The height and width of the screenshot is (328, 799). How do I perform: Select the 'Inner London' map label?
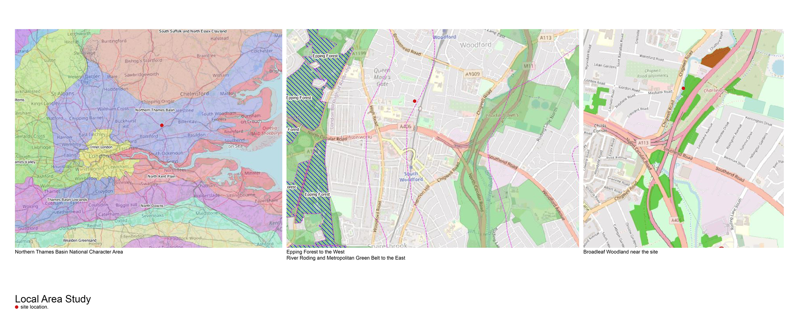[101, 147]
